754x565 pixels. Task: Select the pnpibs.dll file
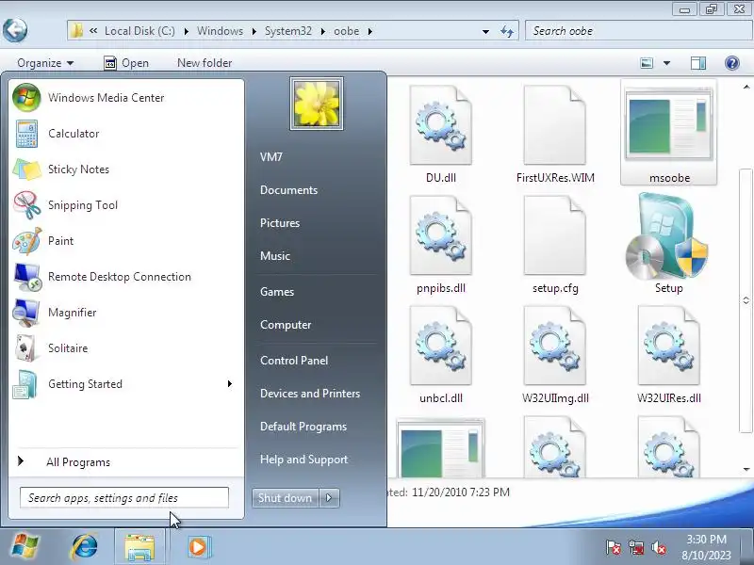(441, 244)
